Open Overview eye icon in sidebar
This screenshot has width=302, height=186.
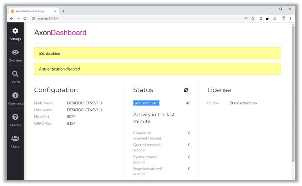coord(15,53)
